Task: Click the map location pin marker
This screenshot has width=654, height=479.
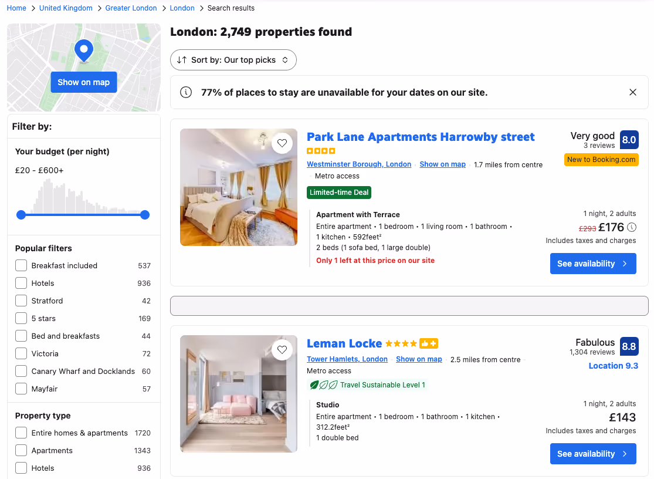Action: click(x=84, y=51)
